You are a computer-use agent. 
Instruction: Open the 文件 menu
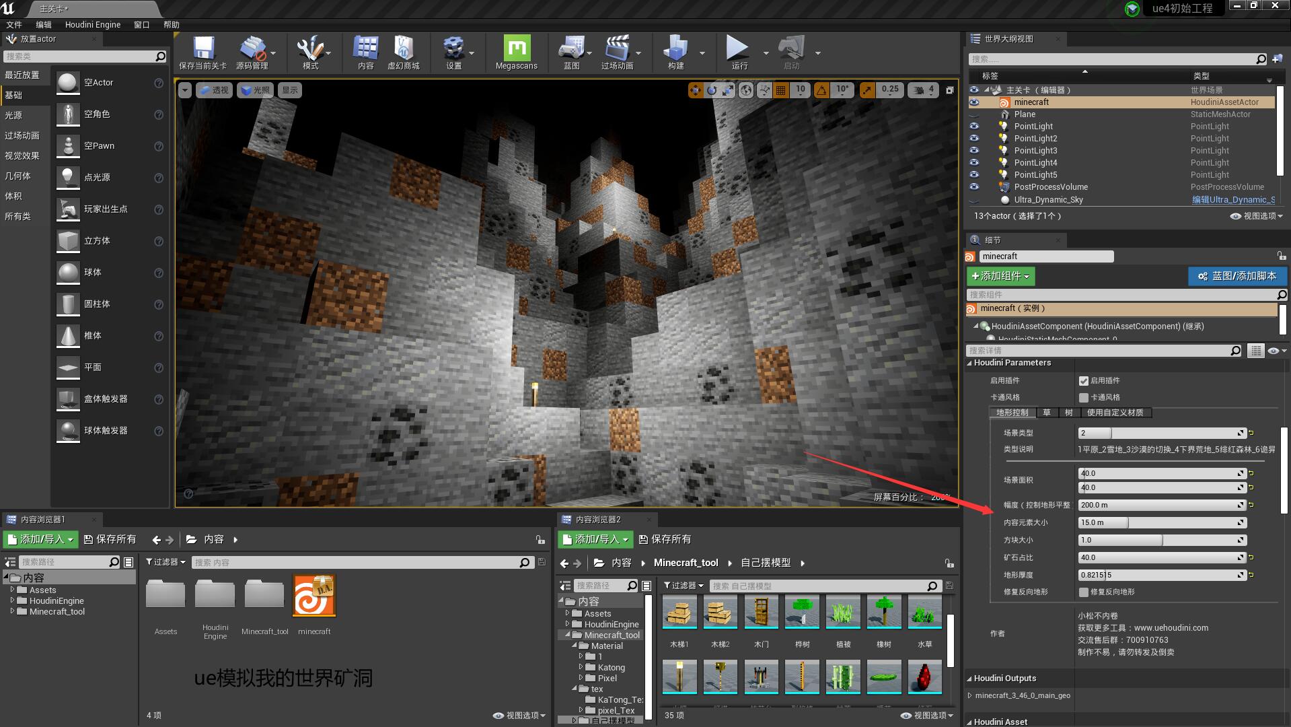coord(13,25)
